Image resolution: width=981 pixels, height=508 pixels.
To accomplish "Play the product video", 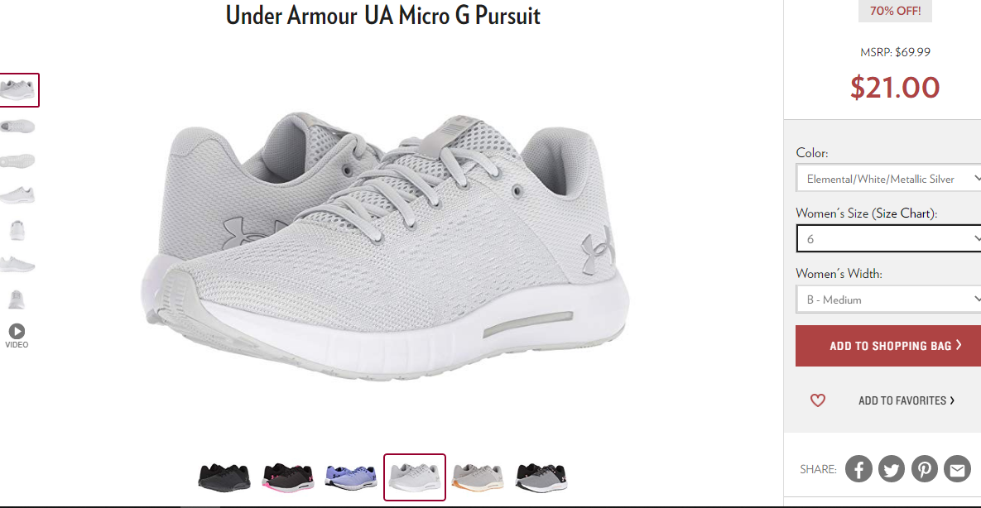I will pos(17,336).
